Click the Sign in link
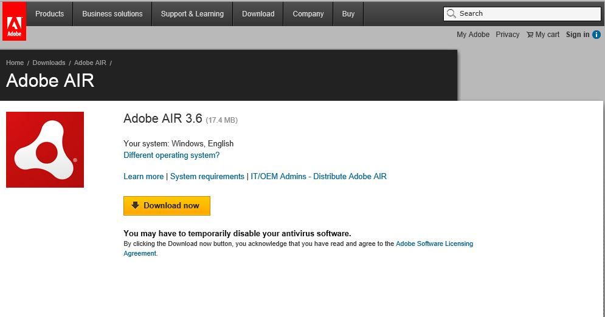 578,35
